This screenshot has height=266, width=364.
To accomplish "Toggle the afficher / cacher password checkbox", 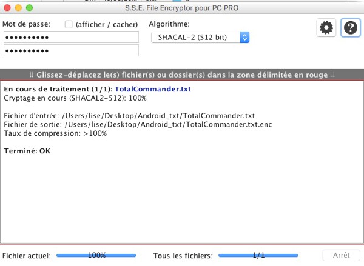I will (x=69, y=24).
